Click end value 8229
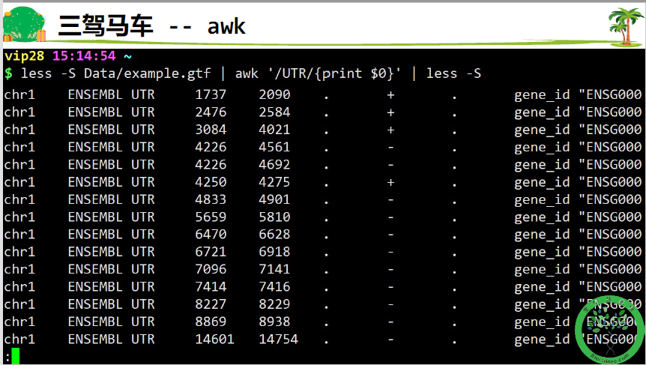Viewport: 646px width, 365px height. [x=274, y=304]
